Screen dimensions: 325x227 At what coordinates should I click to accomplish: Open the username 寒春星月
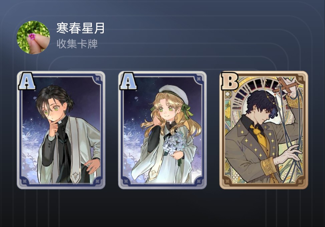click(x=80, y=28)
